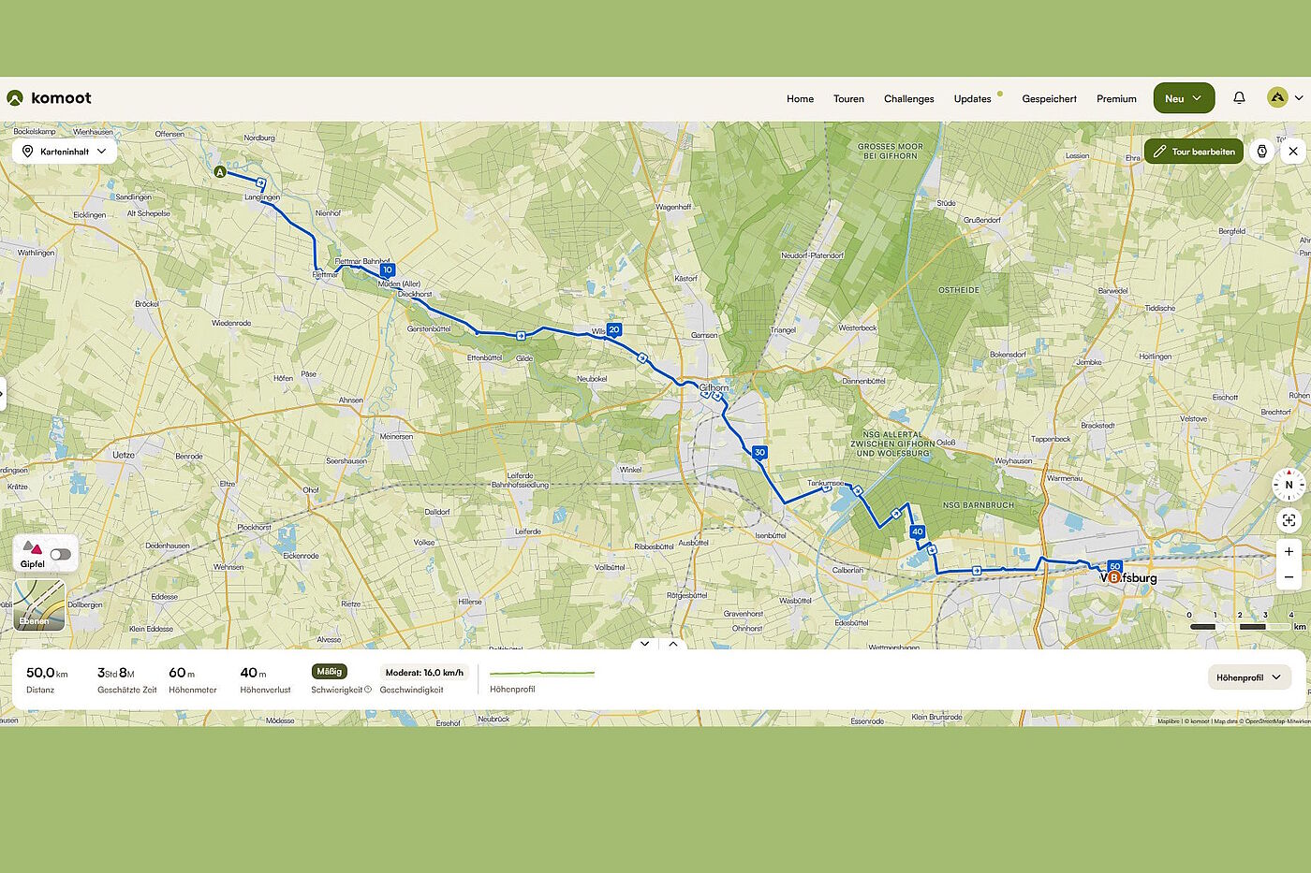This screenshot has height=873, width=1311.
Task: Open Gespeichert items
Action: point(1050,99)
